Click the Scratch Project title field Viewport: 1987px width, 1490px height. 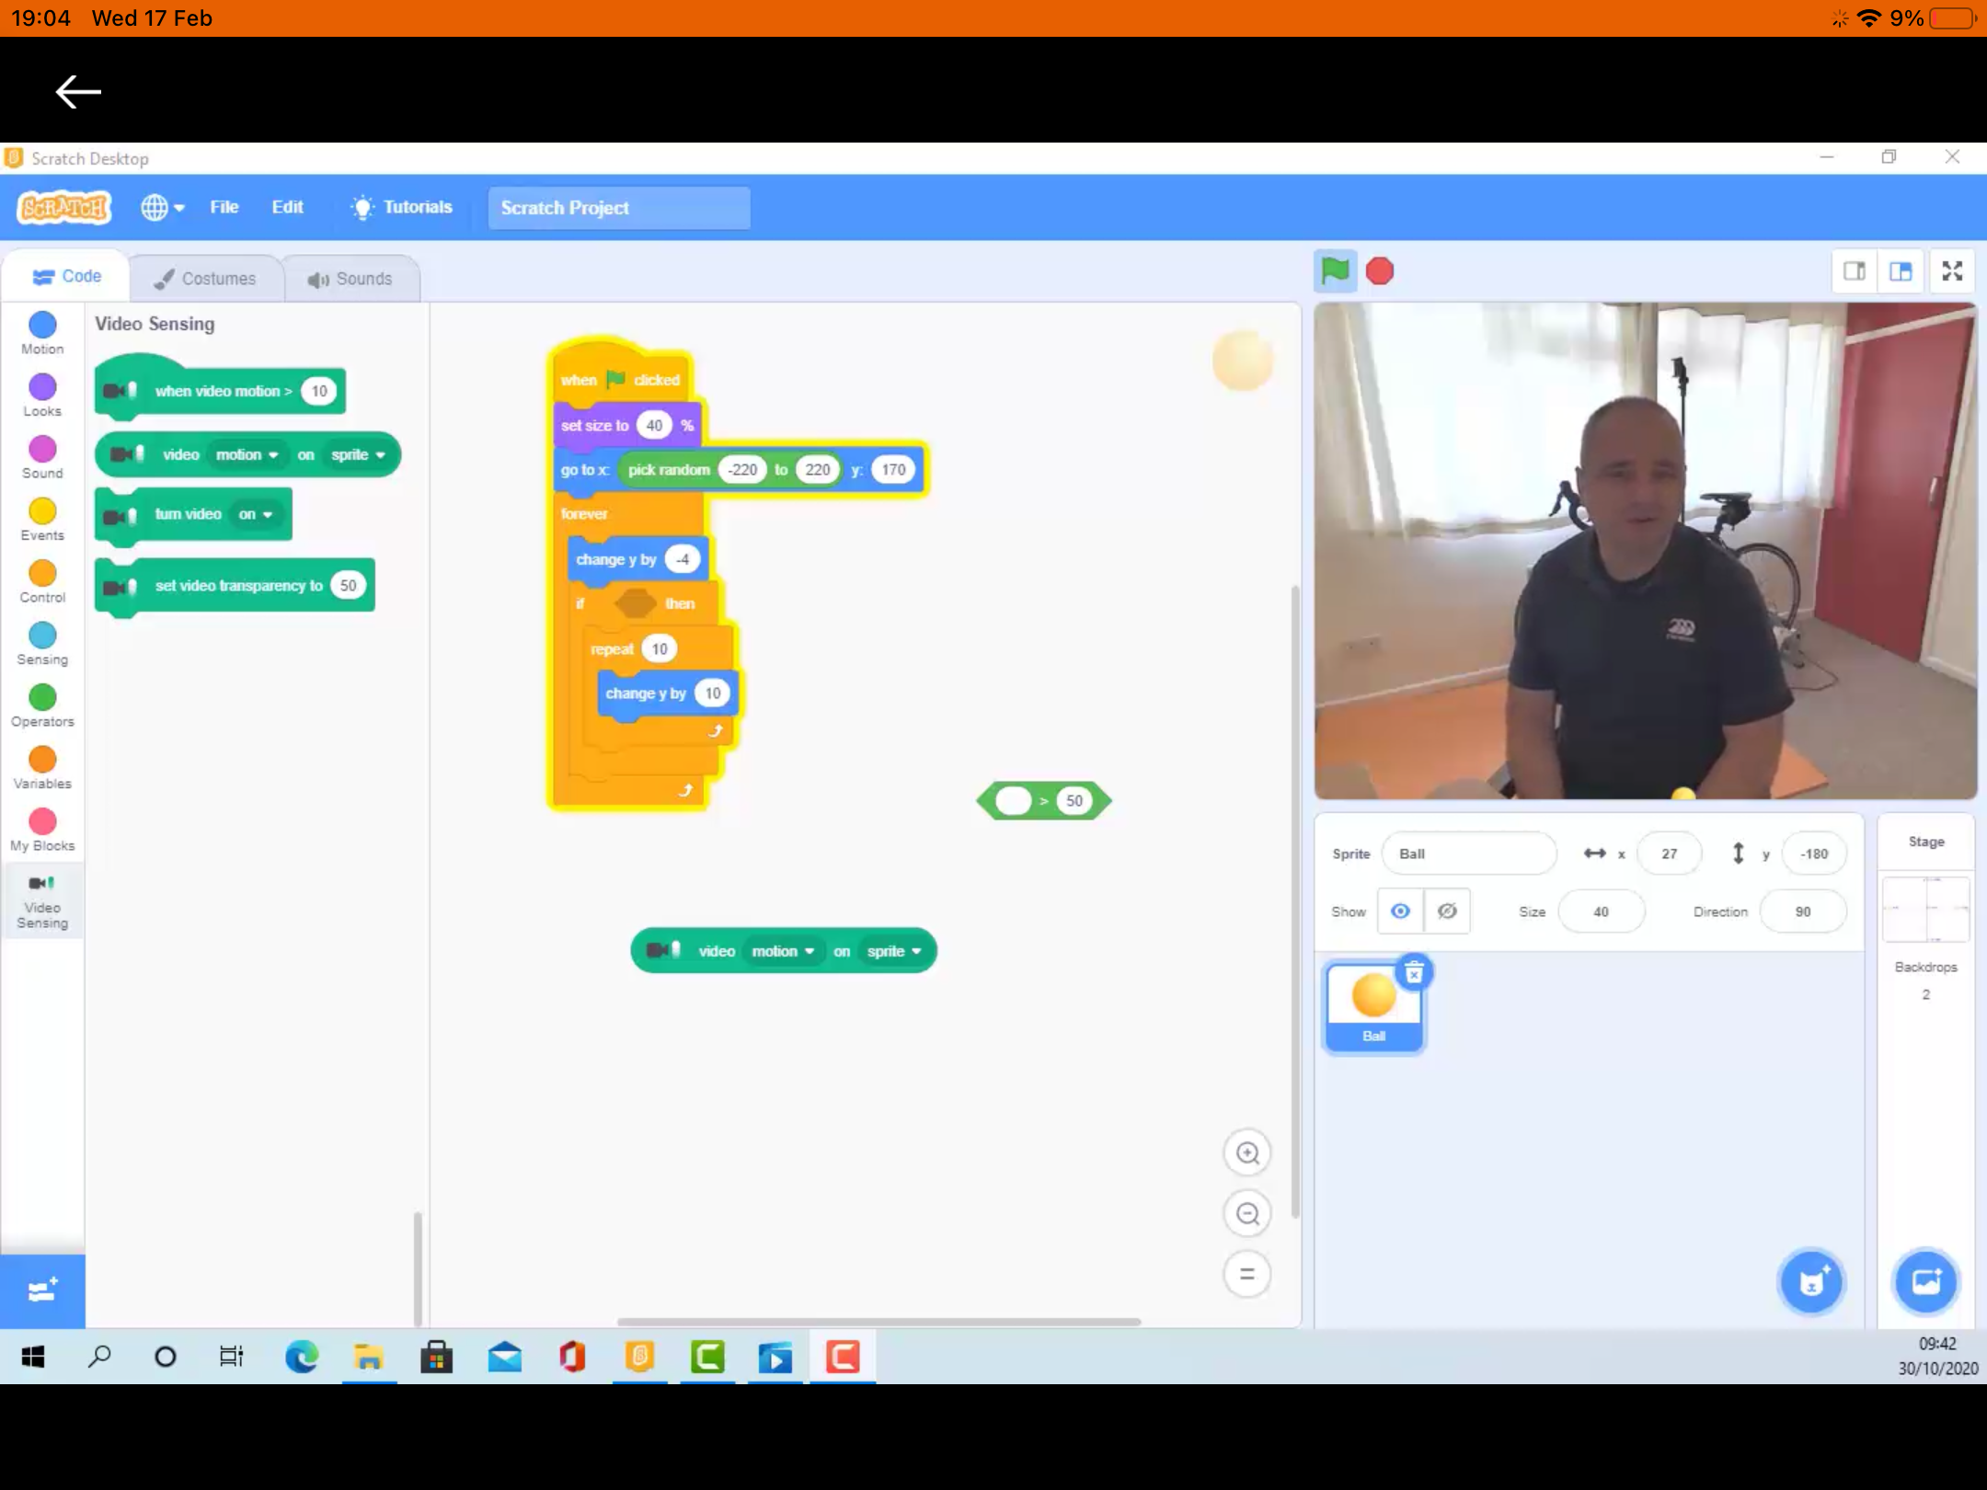(619, 208)
